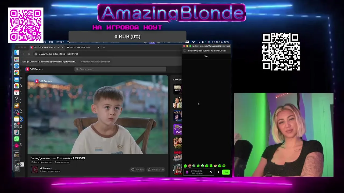Open the Вид menu in the menu bar
This screenshot has height=193, width=344.
[51, 42]
